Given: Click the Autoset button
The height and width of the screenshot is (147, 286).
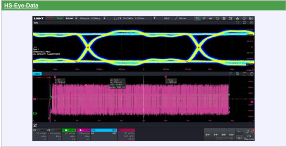Looking at the screenshot, I should coord(69,18).
